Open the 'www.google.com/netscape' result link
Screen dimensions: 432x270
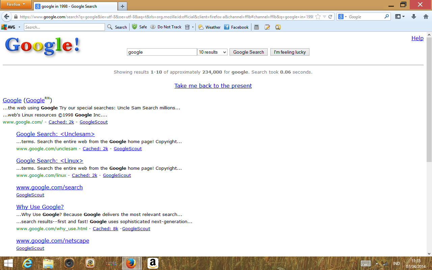[x=53, y=241]
